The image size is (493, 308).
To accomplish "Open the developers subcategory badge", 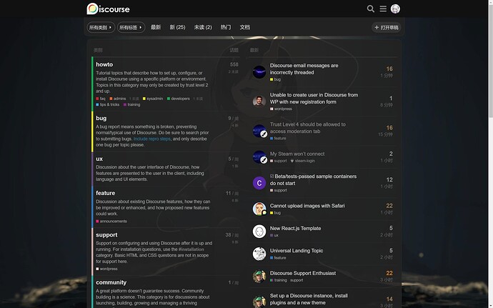I will (x=179, y=99).
